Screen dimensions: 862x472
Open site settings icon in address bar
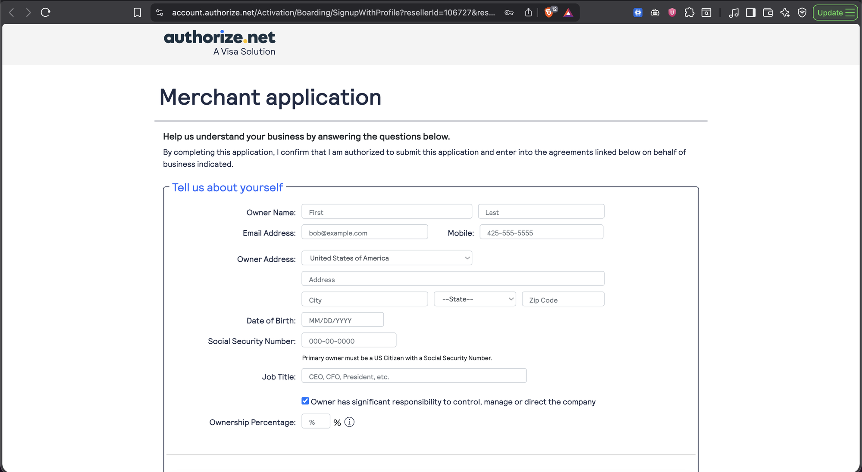(x=160, y=12)
